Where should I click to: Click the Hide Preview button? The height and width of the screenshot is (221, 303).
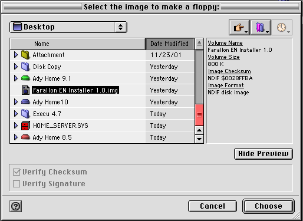pos(264,154)
